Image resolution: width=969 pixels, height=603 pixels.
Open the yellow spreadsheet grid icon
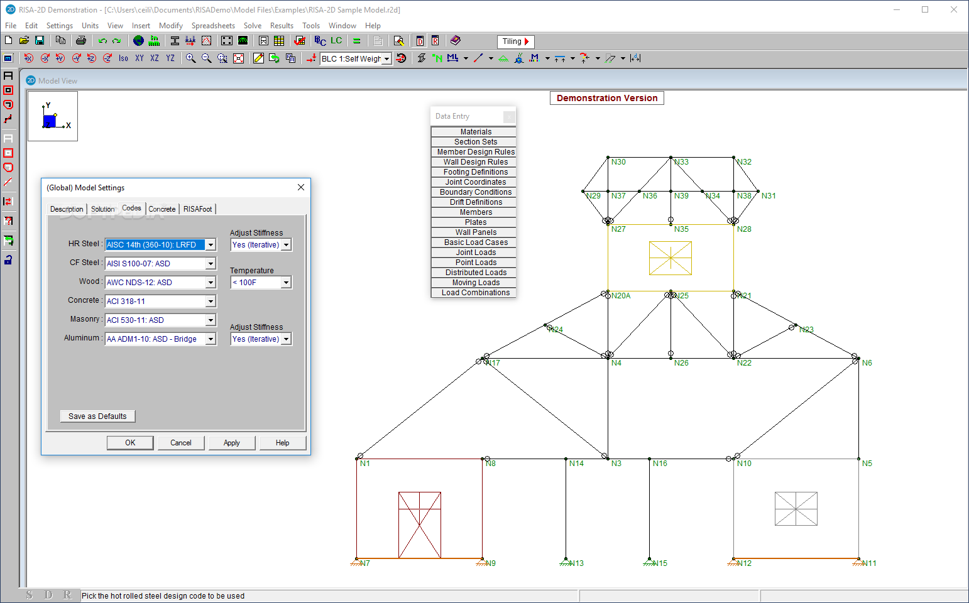[x=279, y=41]
